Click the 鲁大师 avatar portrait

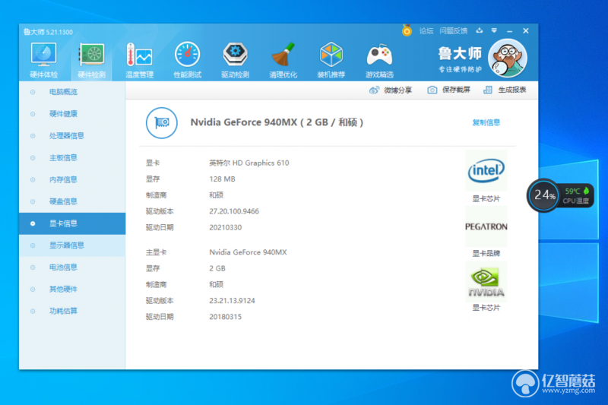[x=508, y=59]
